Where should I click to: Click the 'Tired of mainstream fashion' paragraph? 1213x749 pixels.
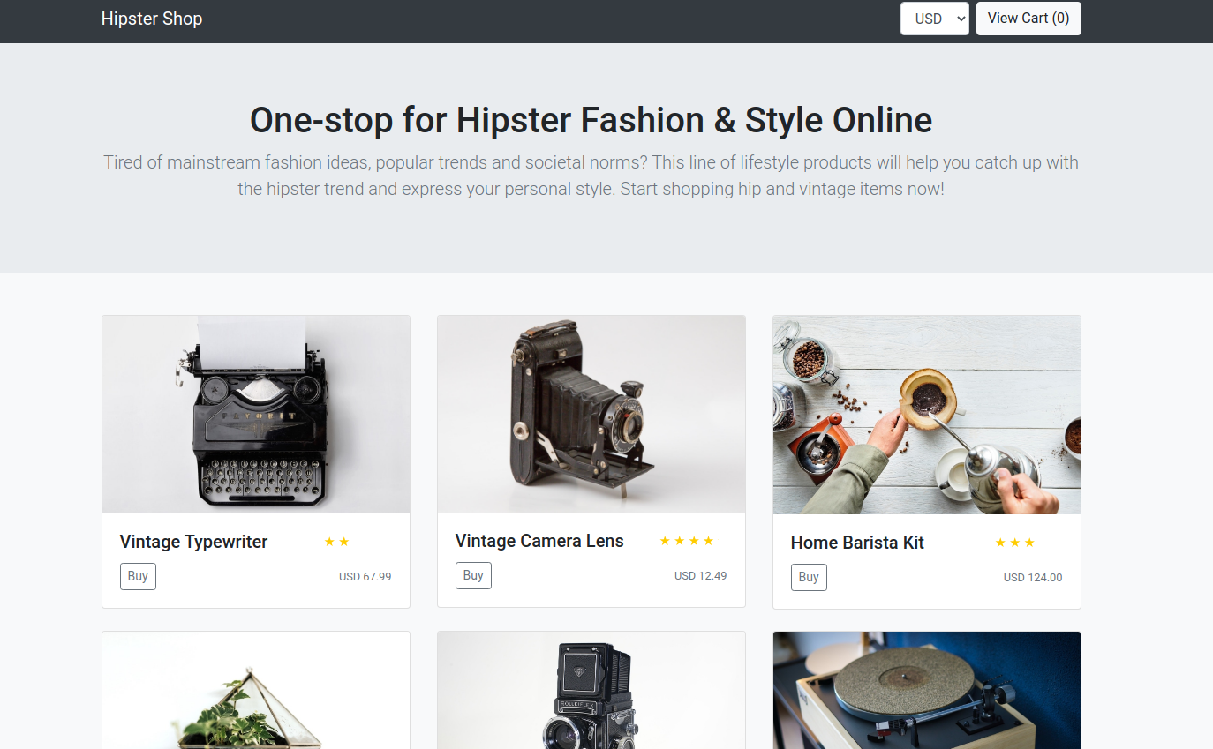click(591, 176)
